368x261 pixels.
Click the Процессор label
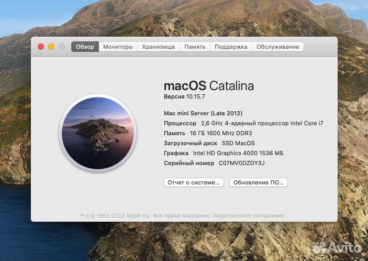point(180,124)
